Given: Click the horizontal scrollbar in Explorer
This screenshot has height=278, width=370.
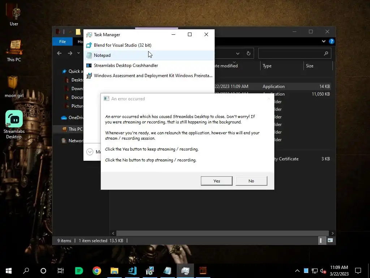Looking at the screenshot, I should [222, 233].
